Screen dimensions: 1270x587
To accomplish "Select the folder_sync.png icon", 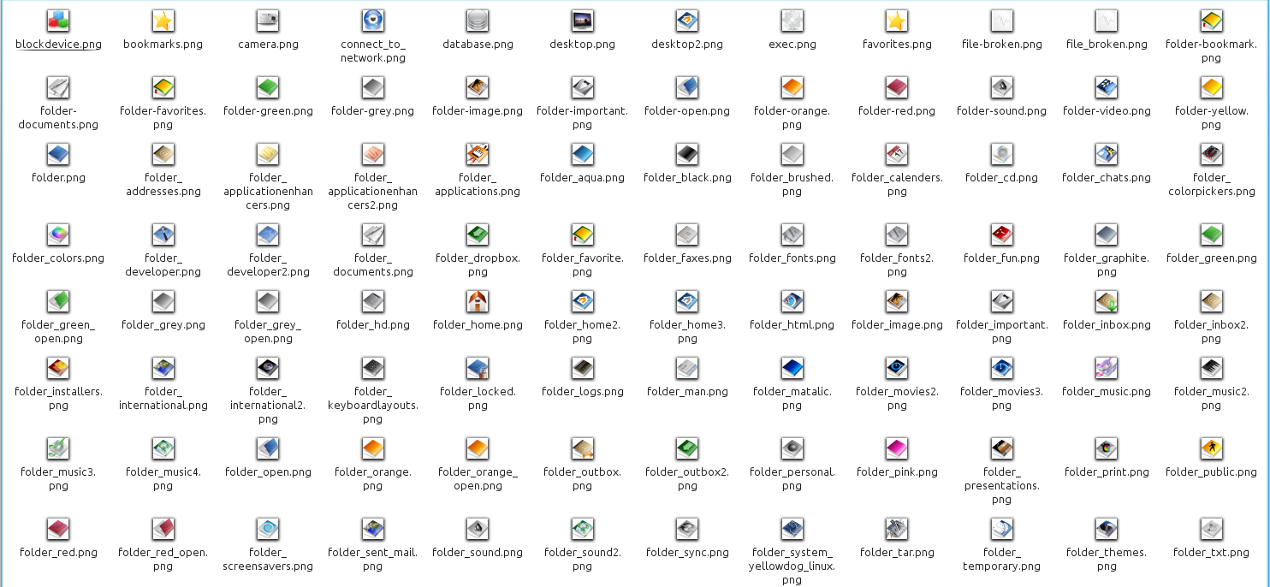I will [x=687, y=529].
